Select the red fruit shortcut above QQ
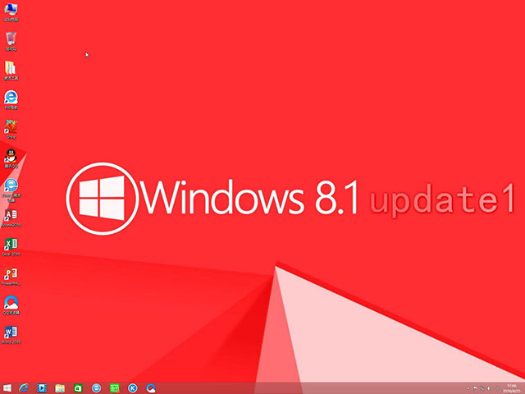The width and height of the screenshot is (525, 394). [11, 127]
